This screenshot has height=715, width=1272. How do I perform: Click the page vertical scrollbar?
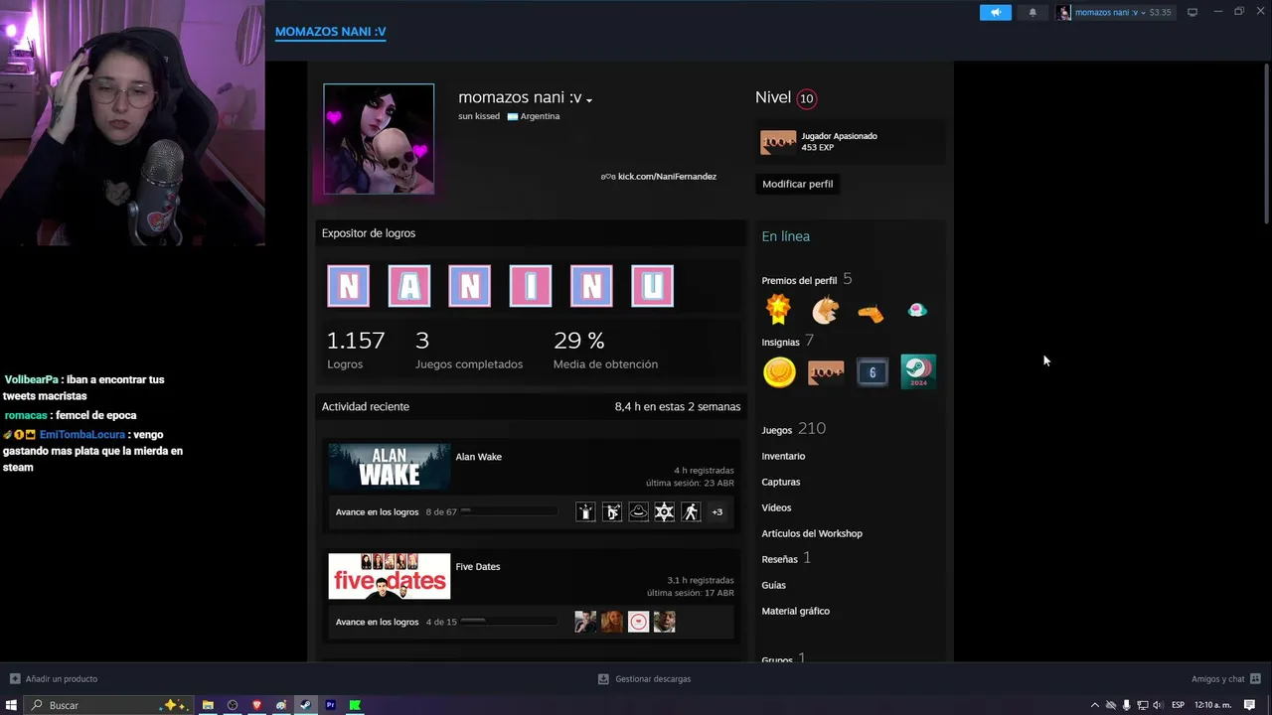[x=1267, y=142]
